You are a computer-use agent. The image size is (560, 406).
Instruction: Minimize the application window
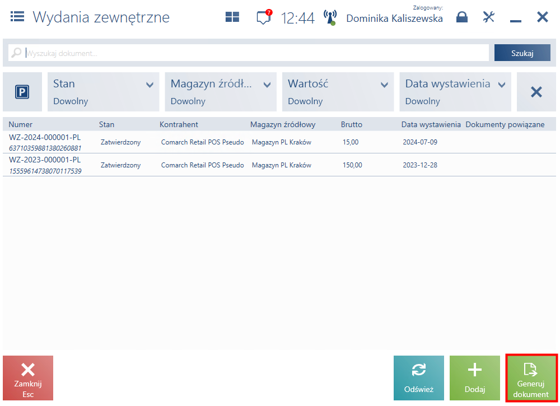point(515,21)
